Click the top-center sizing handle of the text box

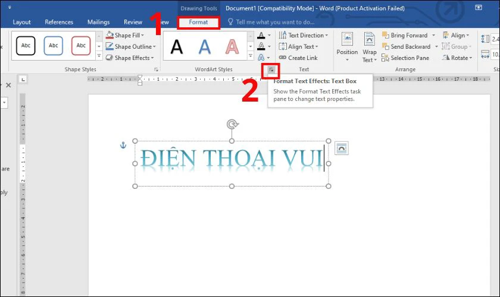[232, 141]
